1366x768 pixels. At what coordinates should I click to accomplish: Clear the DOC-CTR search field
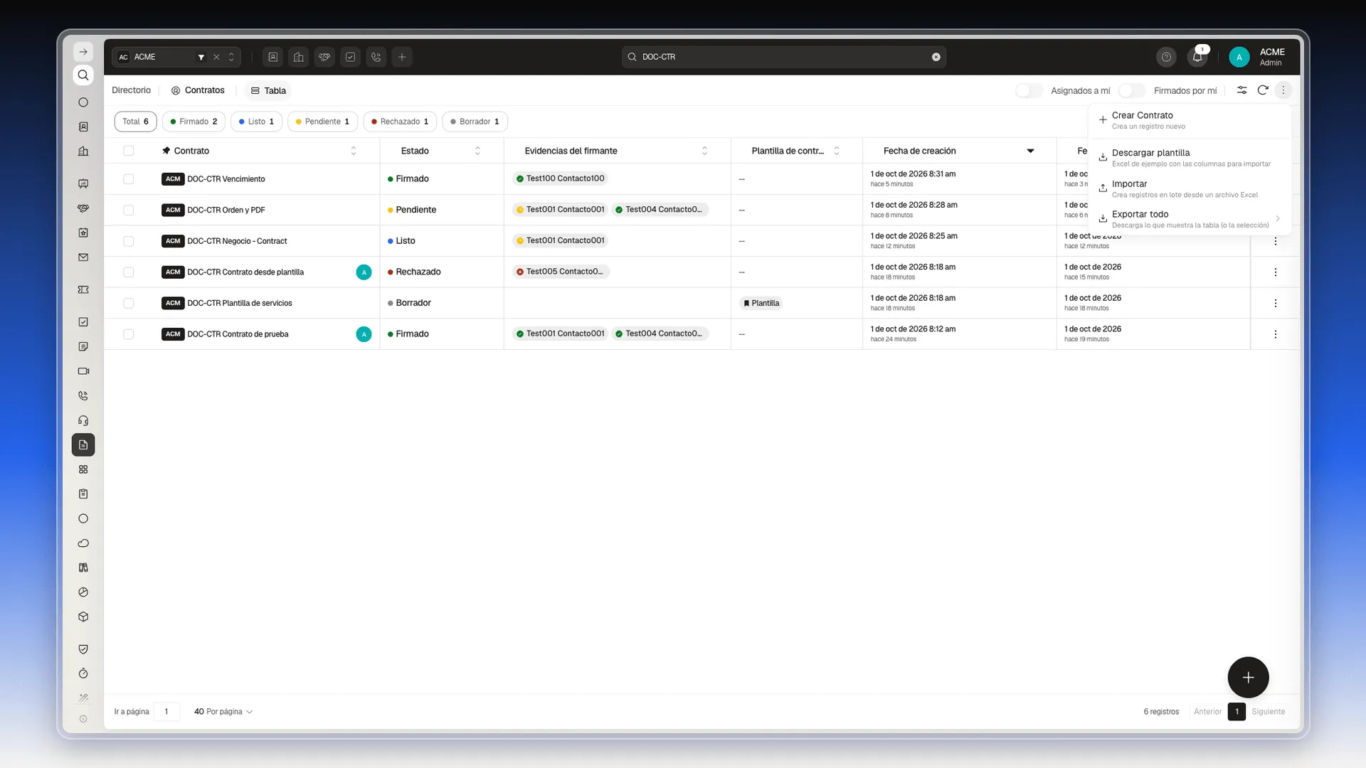pyautogui.click(x=936, y=57)
